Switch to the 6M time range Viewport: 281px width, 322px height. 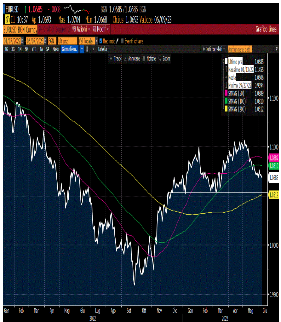[26, 49]
